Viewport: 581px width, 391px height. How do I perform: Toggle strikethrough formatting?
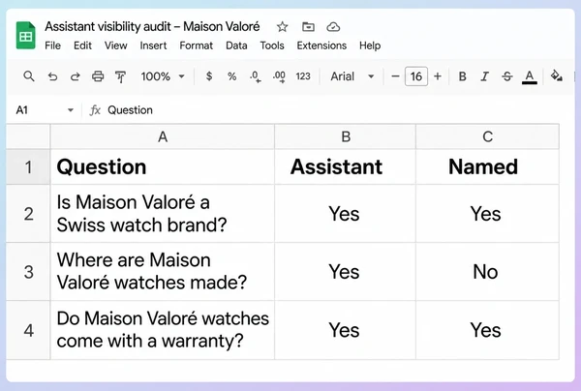pos(506,76)
